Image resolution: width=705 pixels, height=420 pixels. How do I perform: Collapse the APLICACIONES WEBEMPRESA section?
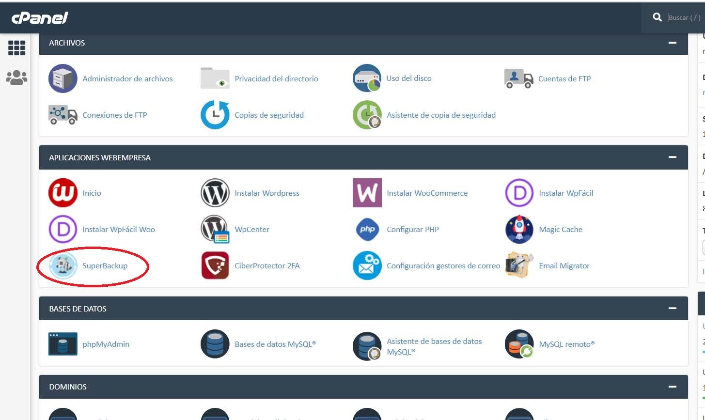click(x=673, y=157)
